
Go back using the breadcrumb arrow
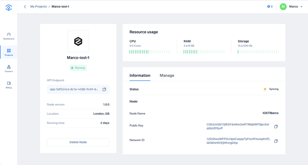25,7
